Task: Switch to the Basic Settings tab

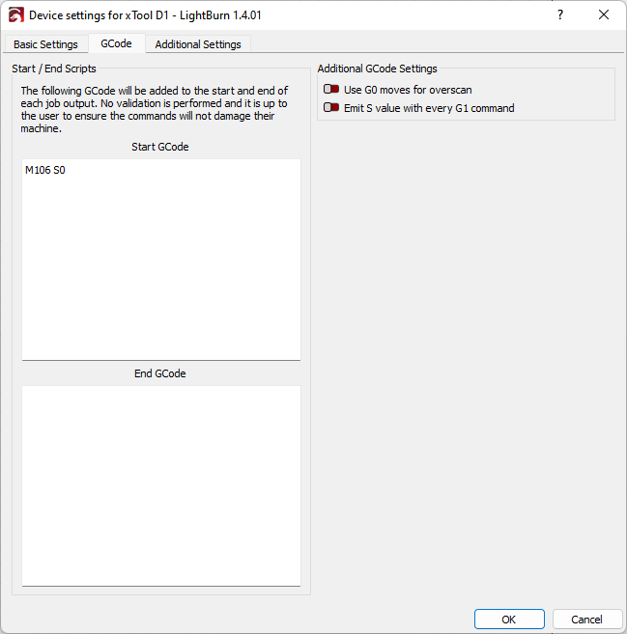Action: (x=45, y=44)
